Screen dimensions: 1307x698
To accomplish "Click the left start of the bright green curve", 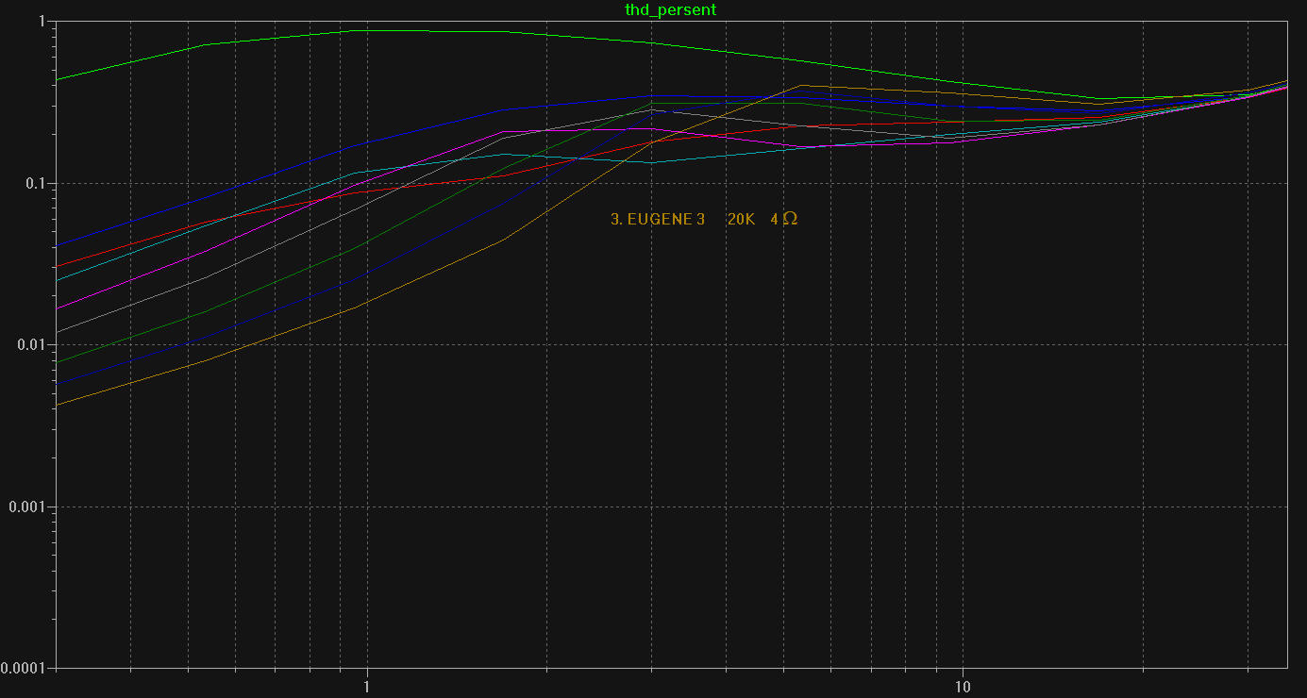I will (59, 80).
